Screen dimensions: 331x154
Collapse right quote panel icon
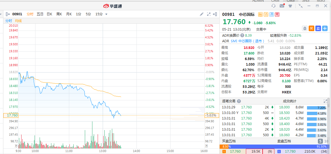pyautogui.click(x=215, y=14)
